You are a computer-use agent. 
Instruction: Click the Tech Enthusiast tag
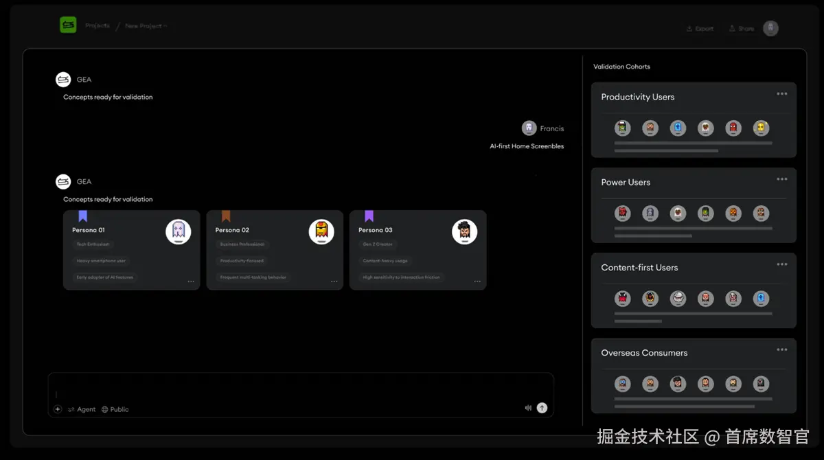point(93,244)
